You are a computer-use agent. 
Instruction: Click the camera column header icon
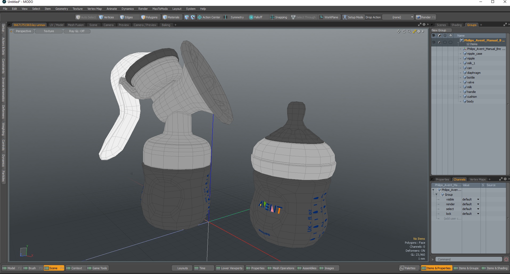439,36
